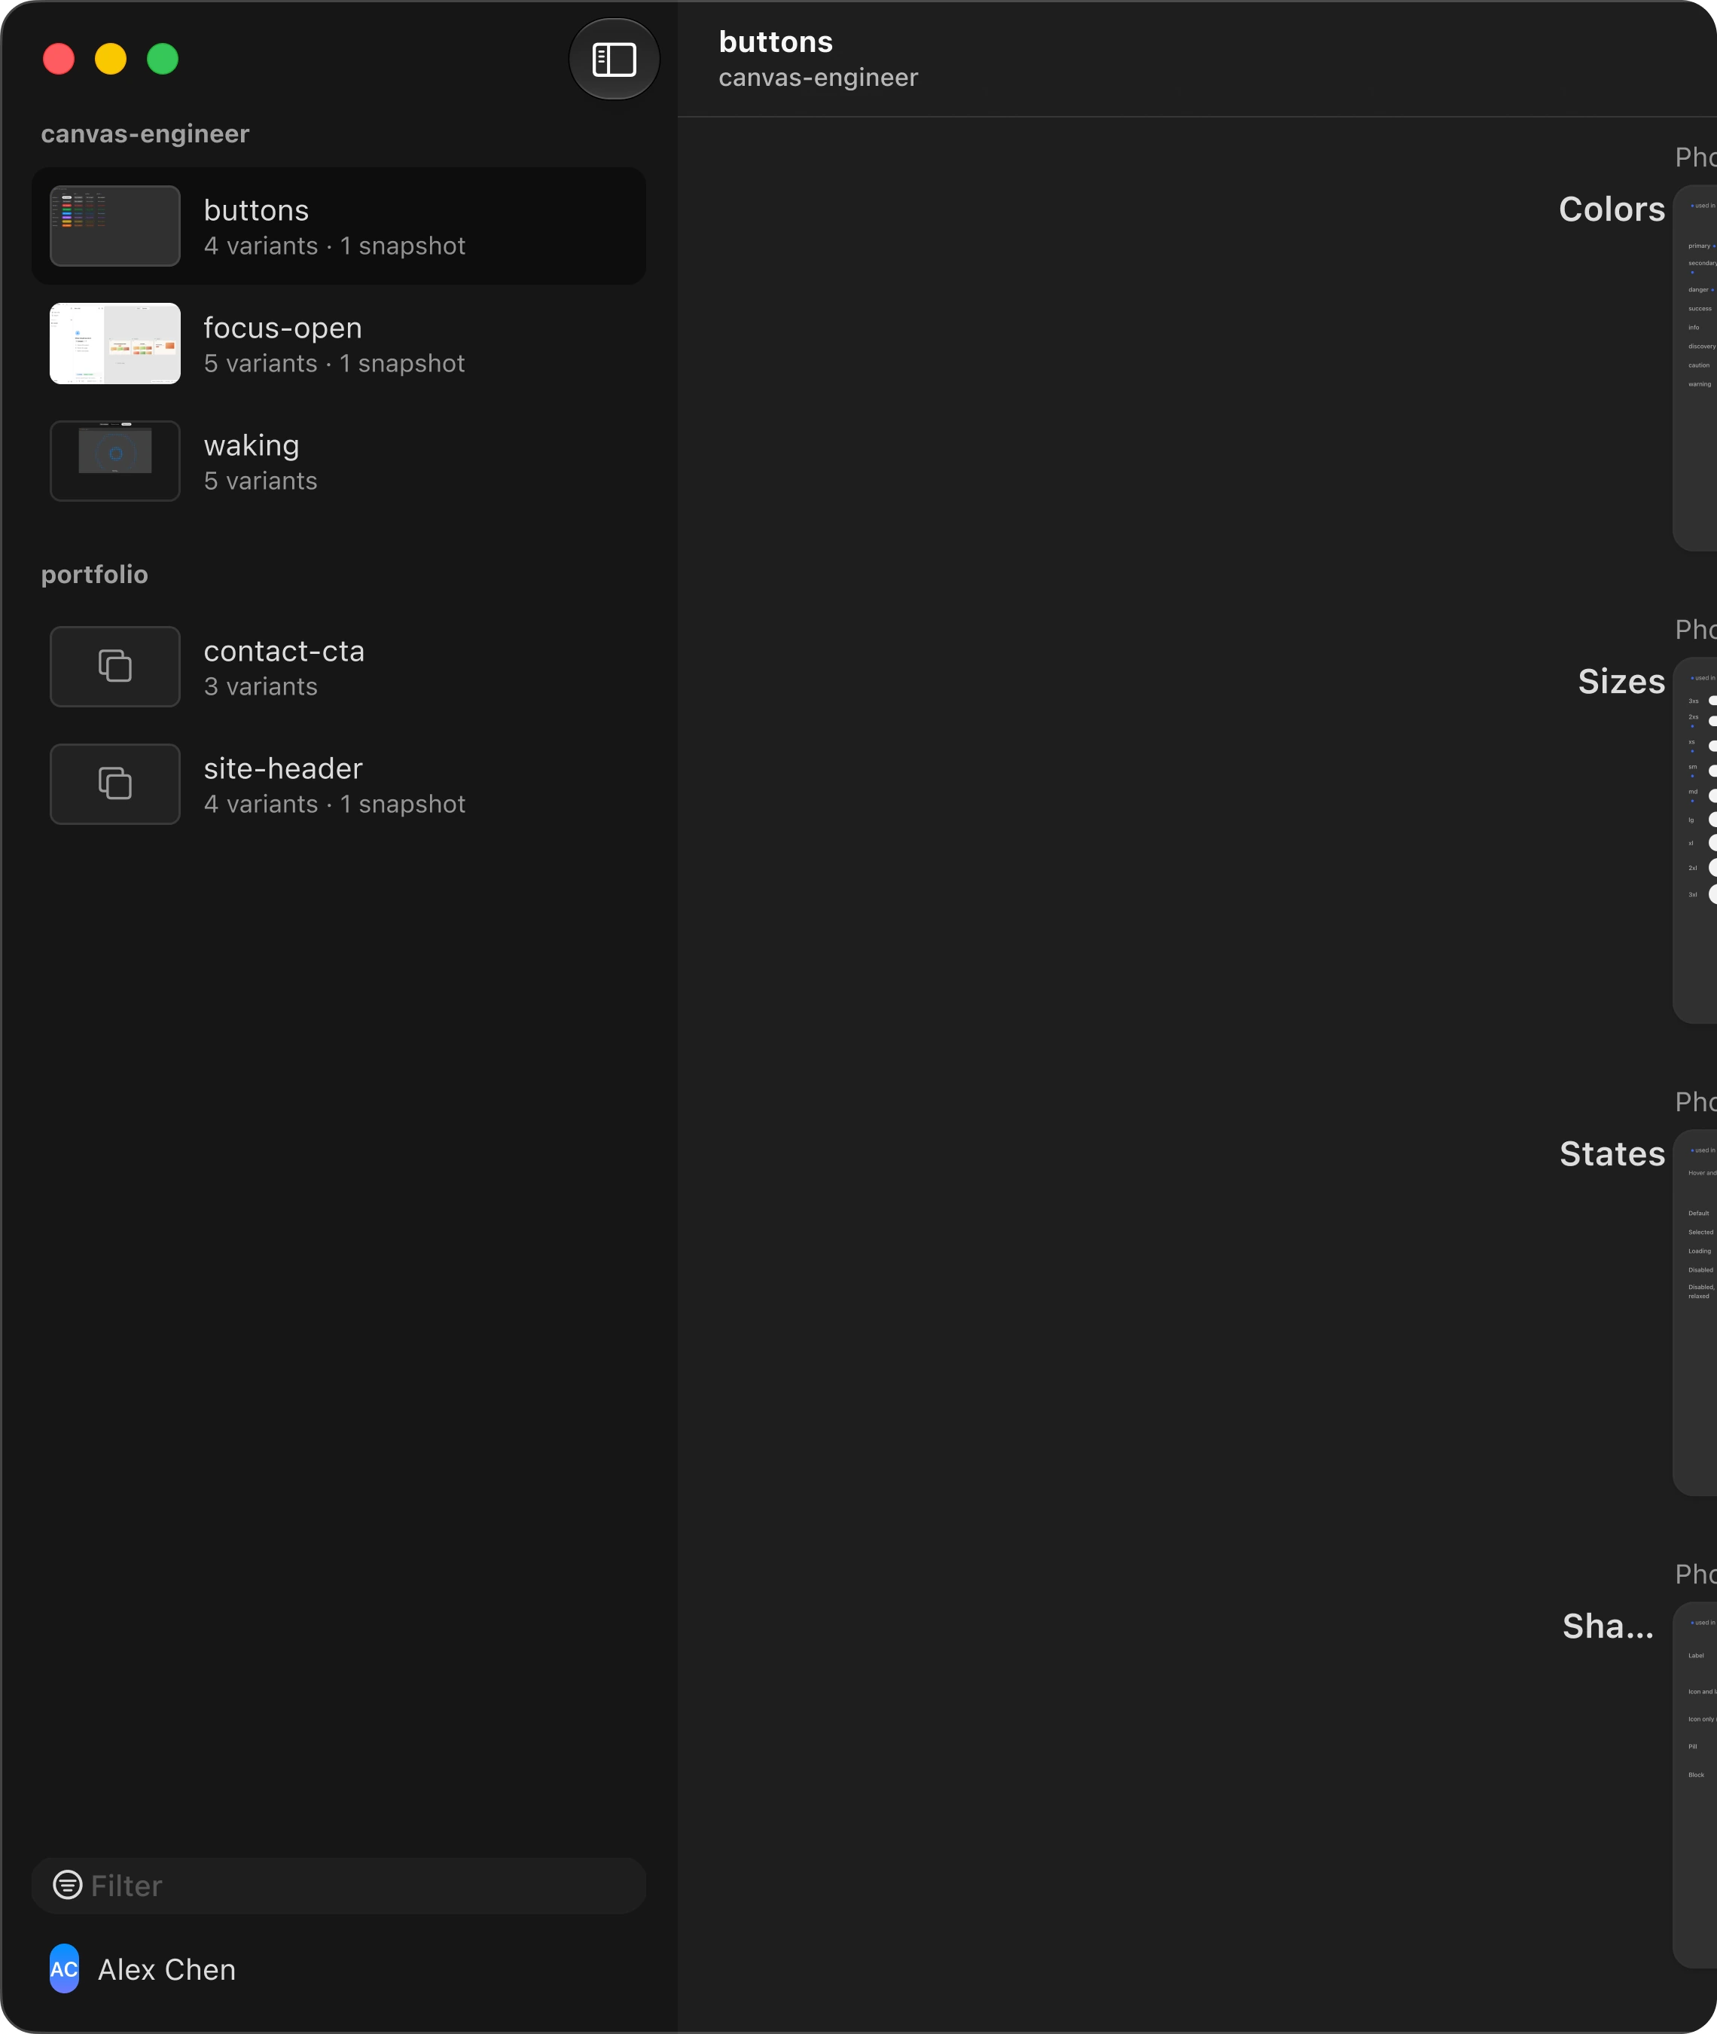
Task: Select the Colors variant label
Action: 1612,209
